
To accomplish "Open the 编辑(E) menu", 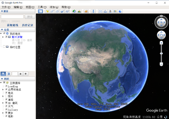I will coord(18,7).
